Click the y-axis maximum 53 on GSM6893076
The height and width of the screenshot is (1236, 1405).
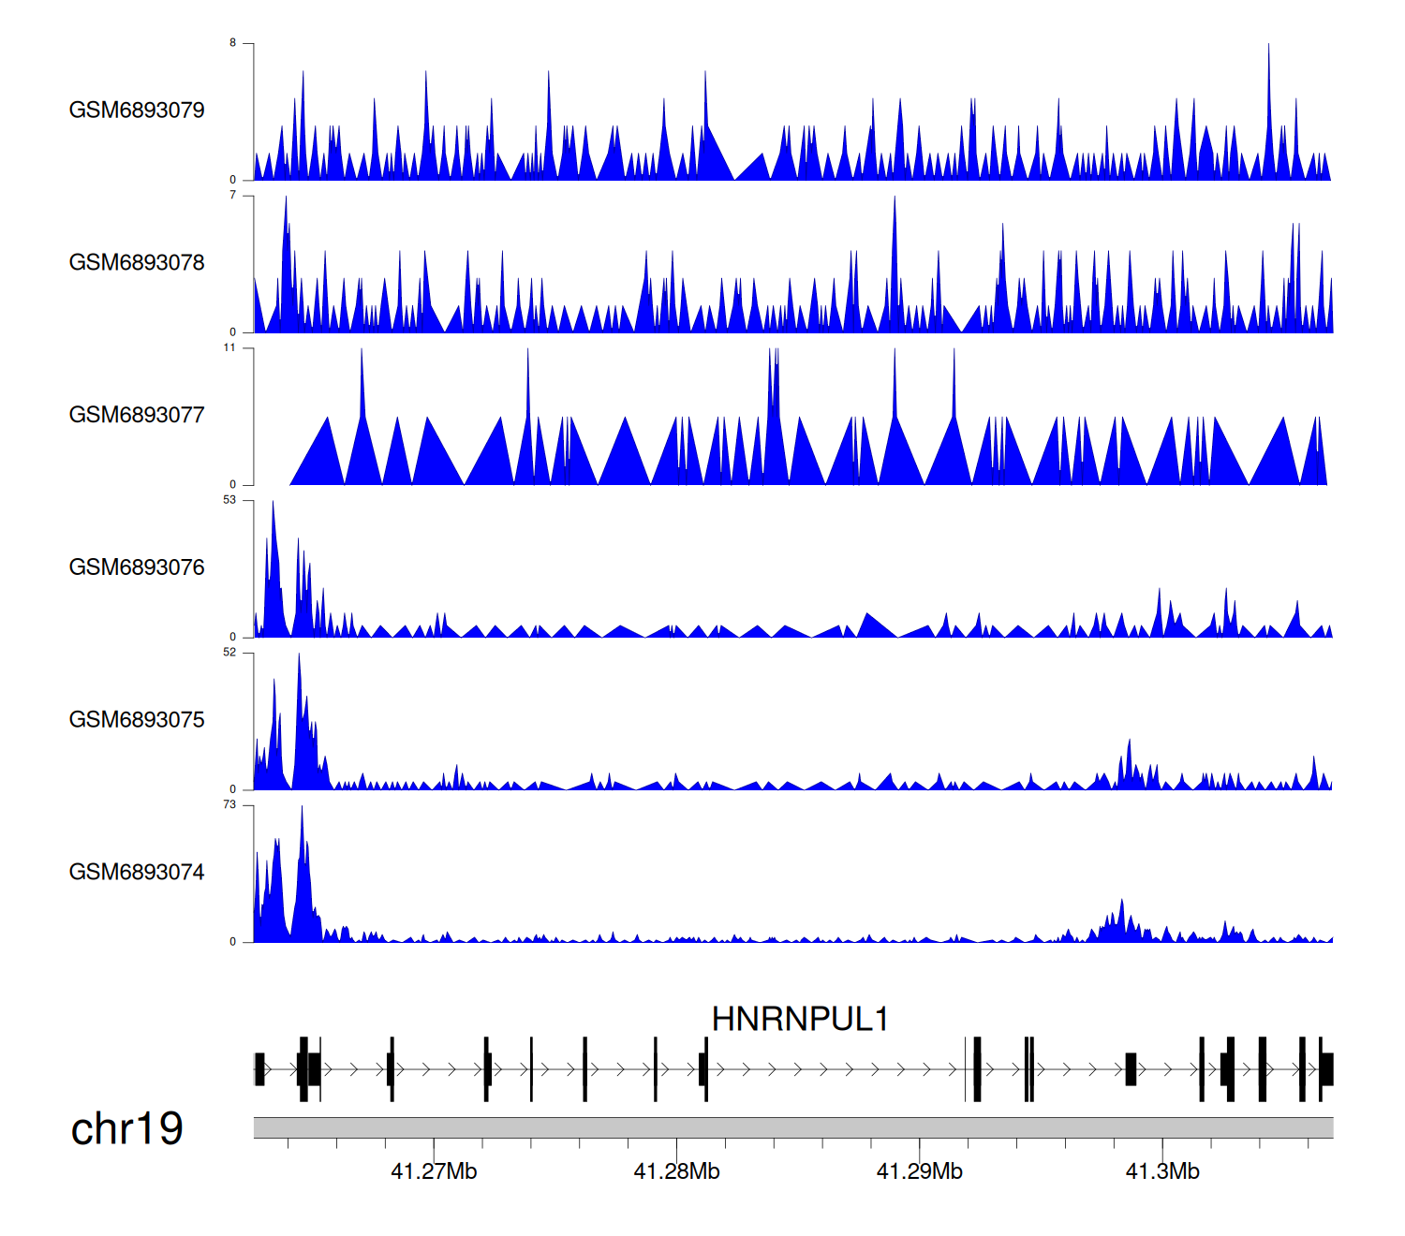(x=230, y=500)
